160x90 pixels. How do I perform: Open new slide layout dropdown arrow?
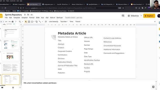tap(3, 22)
